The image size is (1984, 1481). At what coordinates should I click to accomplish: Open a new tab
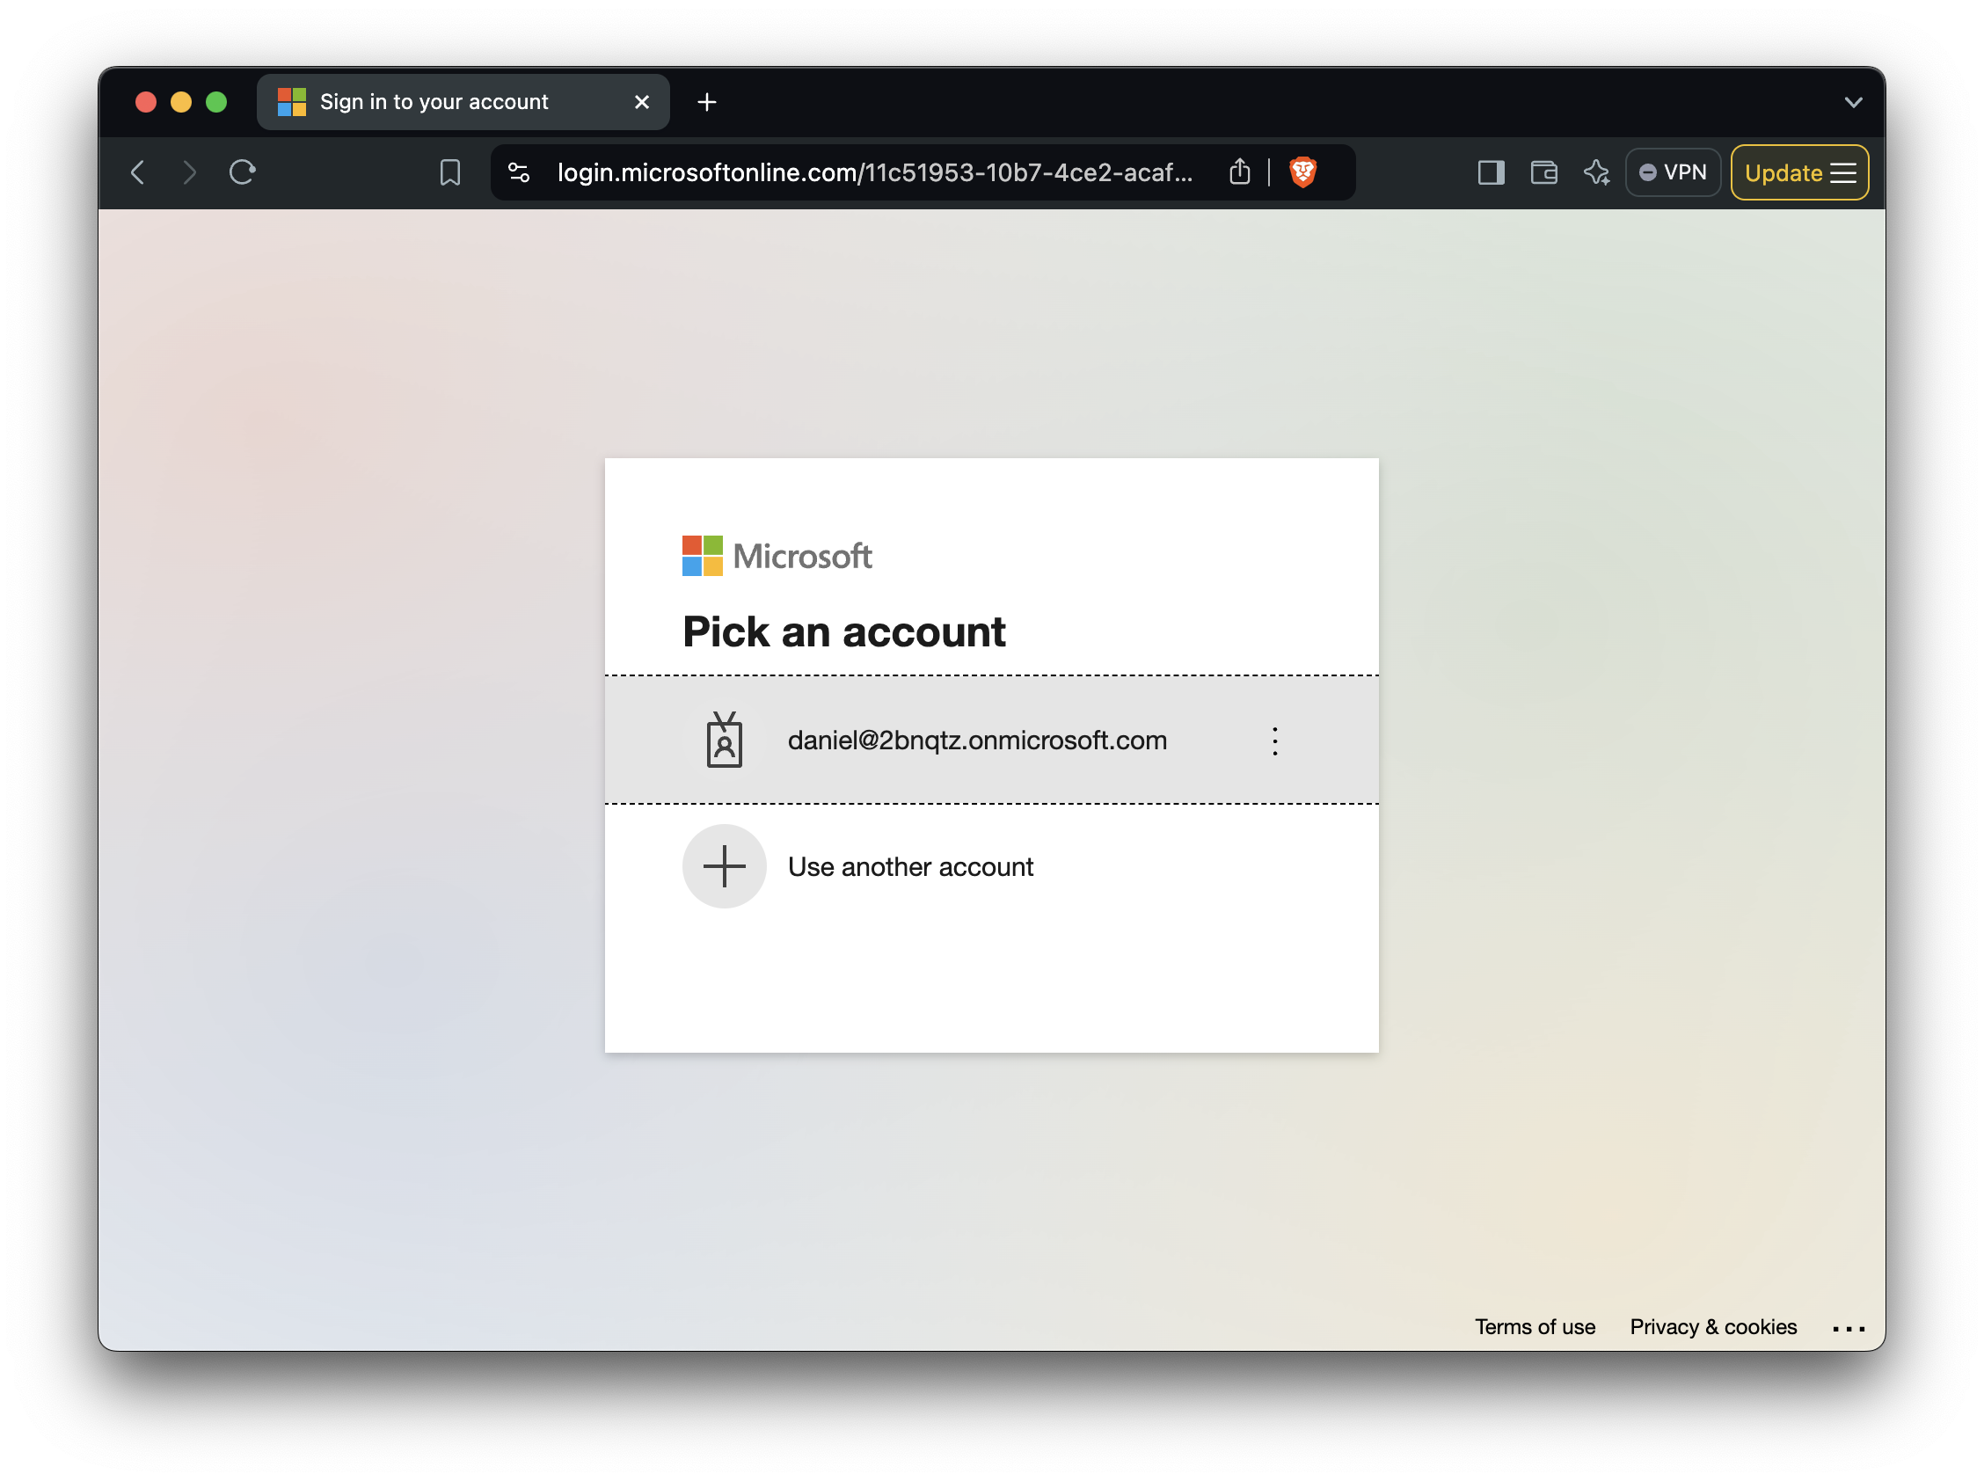pyautogui.click(x=706, y=102)
